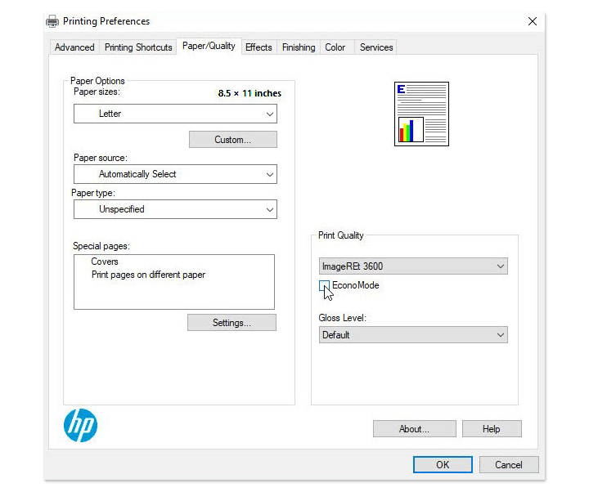Enable the EconoMode checkbox
Viewport: 589px width, 492px height.
point(325,286)
